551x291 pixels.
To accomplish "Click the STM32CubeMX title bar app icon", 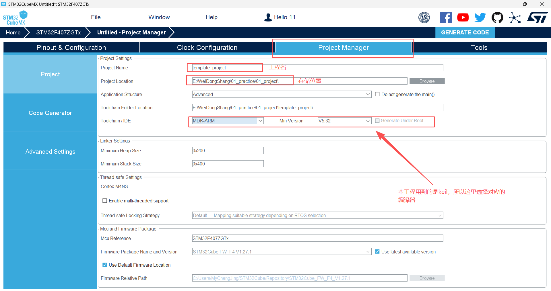I will pos(4,4).
